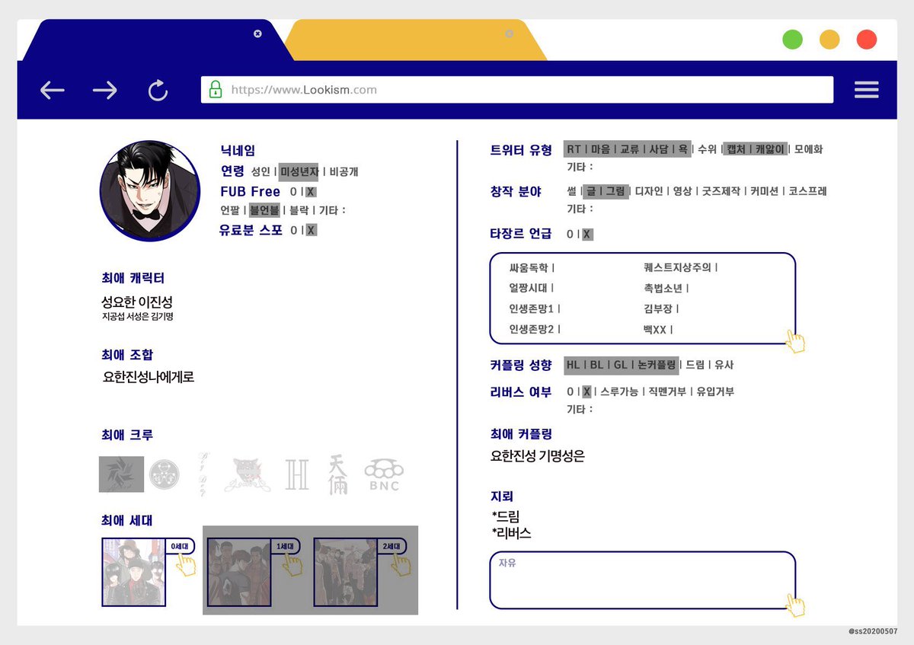Select 수위 in 트위터 유형

pyautogui.click(x=708, y=149)
